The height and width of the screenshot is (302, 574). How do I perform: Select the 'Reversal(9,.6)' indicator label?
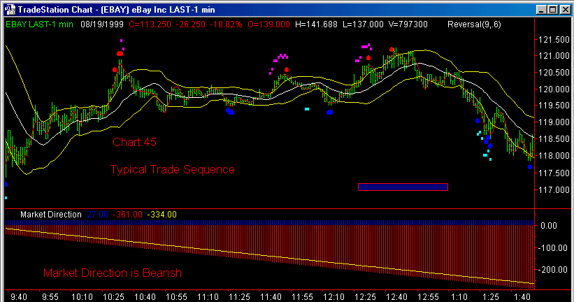[x=474, y=24]
